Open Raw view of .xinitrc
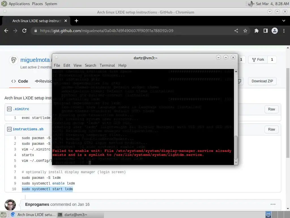Viewport: 290px width, 218px height. [x=272, y=109]
